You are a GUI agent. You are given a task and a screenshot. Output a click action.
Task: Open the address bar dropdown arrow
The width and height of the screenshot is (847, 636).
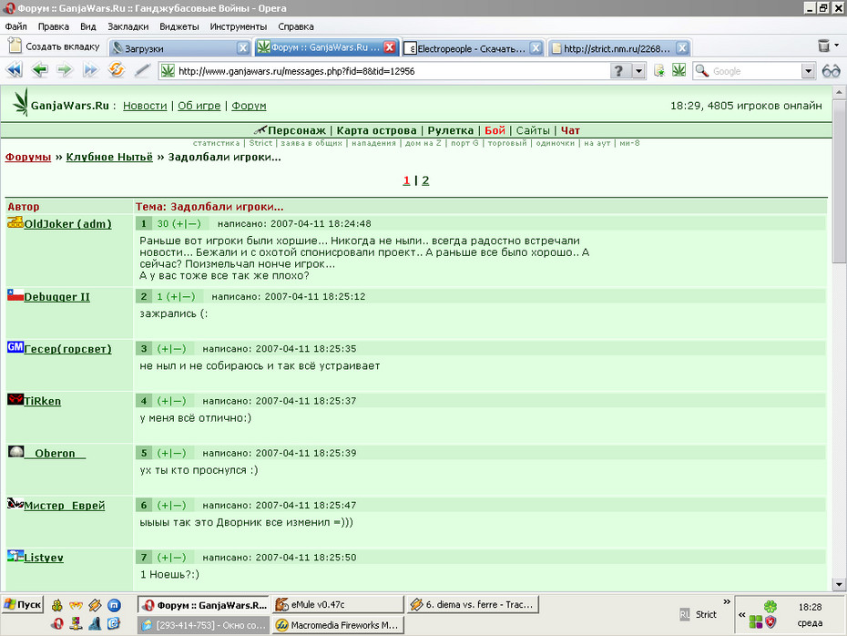point(639,71)
